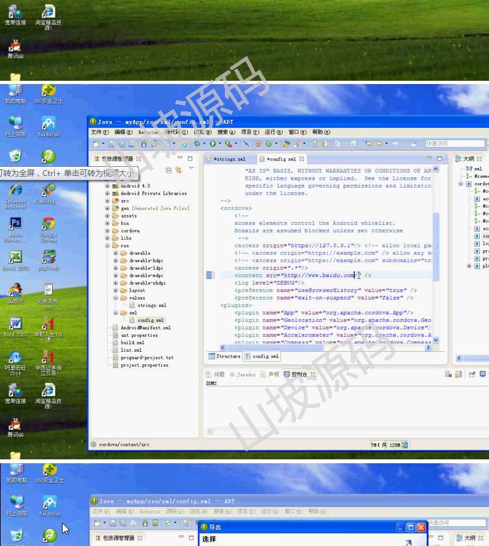Click the editor horizontal scrollbar right arrow

(428, 347)
